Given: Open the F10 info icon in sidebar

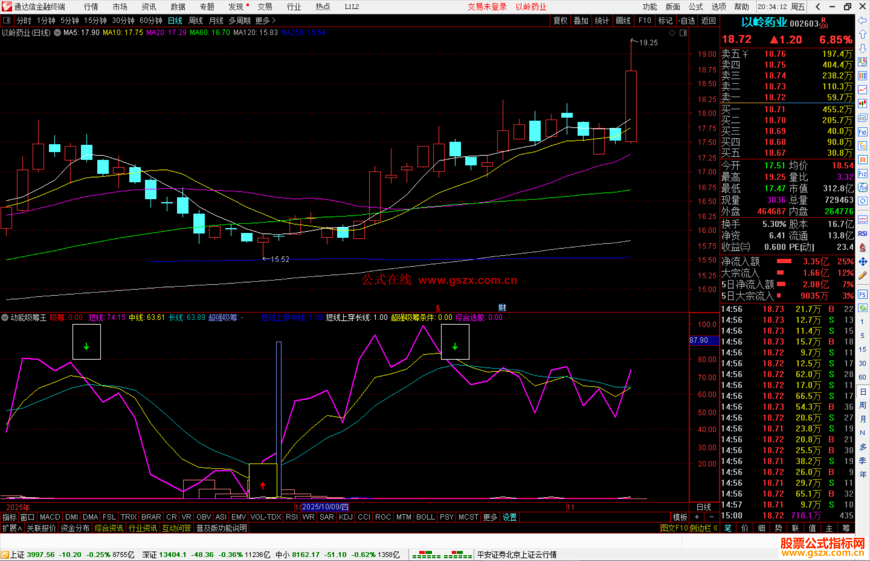Looking at the screenshot, I should 862,132.
